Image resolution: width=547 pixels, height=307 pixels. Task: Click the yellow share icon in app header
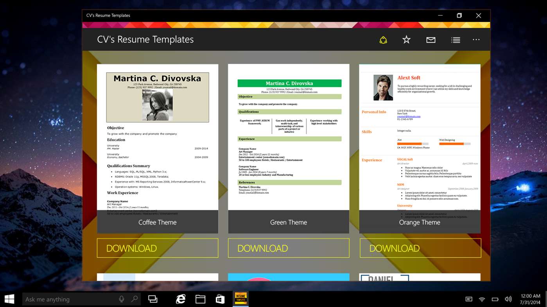(383, 40)
